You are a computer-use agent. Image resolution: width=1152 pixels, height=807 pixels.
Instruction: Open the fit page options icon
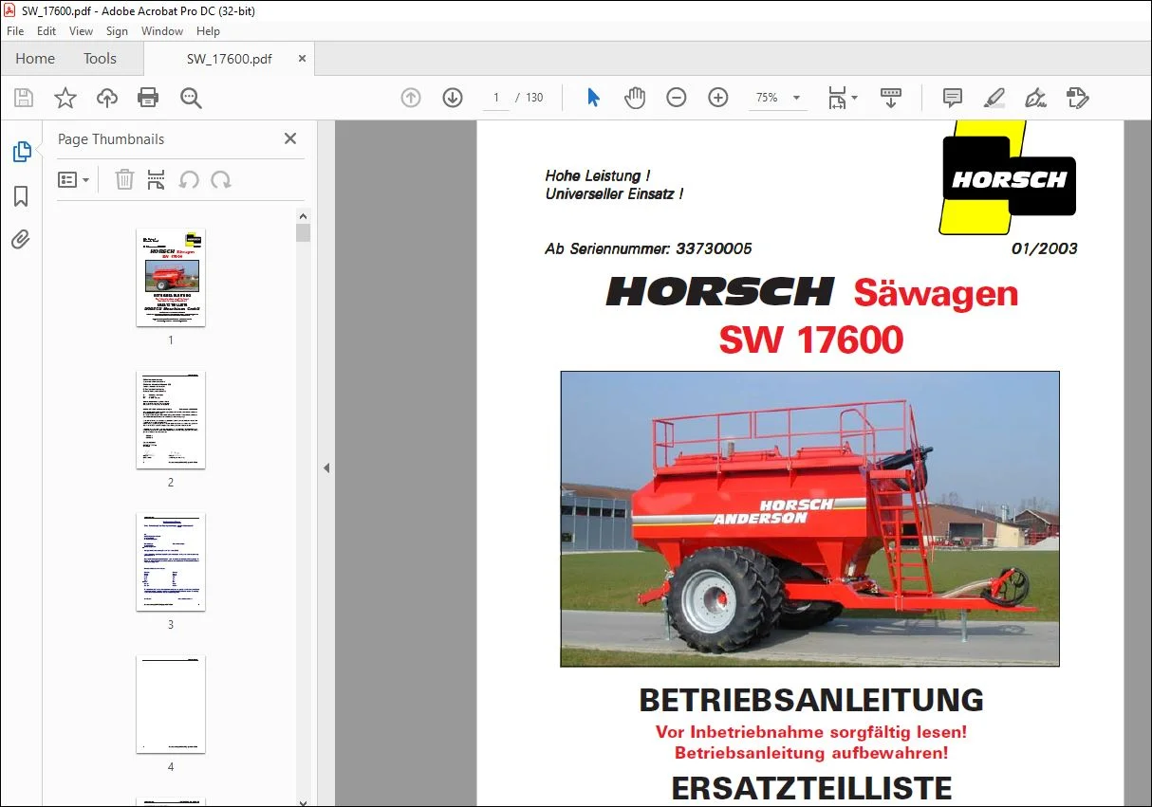[x=842, y=98]
